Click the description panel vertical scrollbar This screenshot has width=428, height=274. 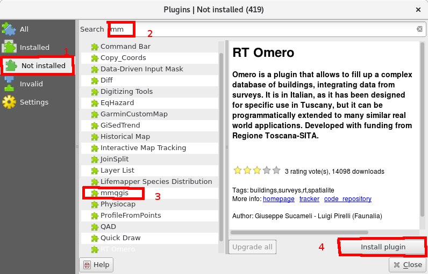click(x=422, y=130)
